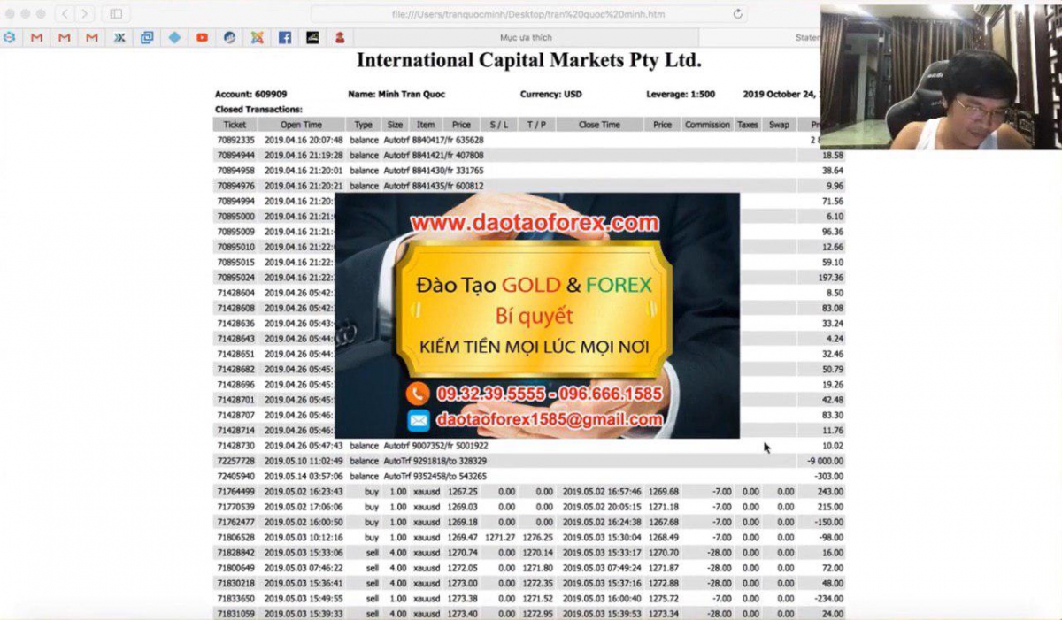Click ticket number 72405940
Viewport: 1062px width, 620px height.
[x=235, y=477]
